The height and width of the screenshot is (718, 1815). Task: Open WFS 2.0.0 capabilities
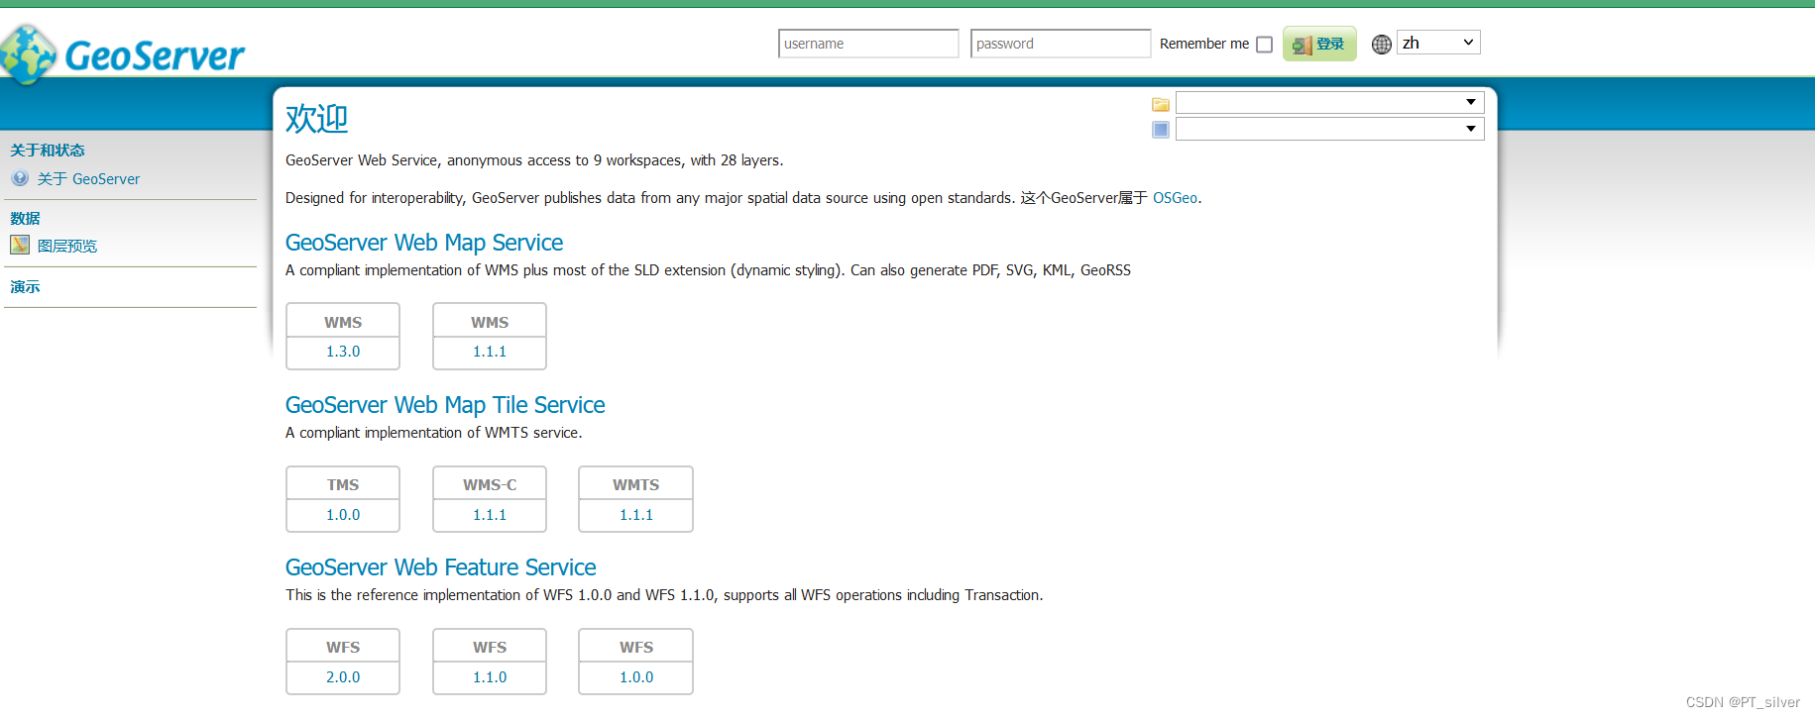point(343,677)
